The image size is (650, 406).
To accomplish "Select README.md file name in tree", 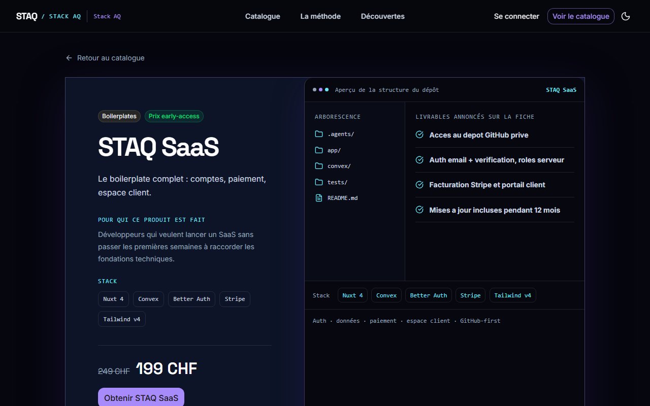I will (x=343, y=198).
